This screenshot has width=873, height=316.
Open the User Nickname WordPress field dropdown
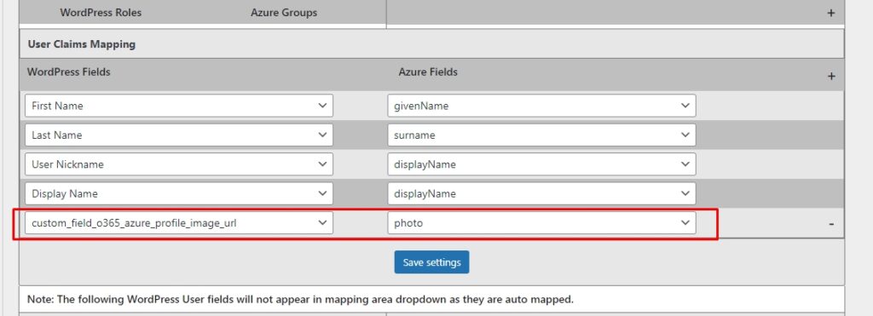point(179,164)
